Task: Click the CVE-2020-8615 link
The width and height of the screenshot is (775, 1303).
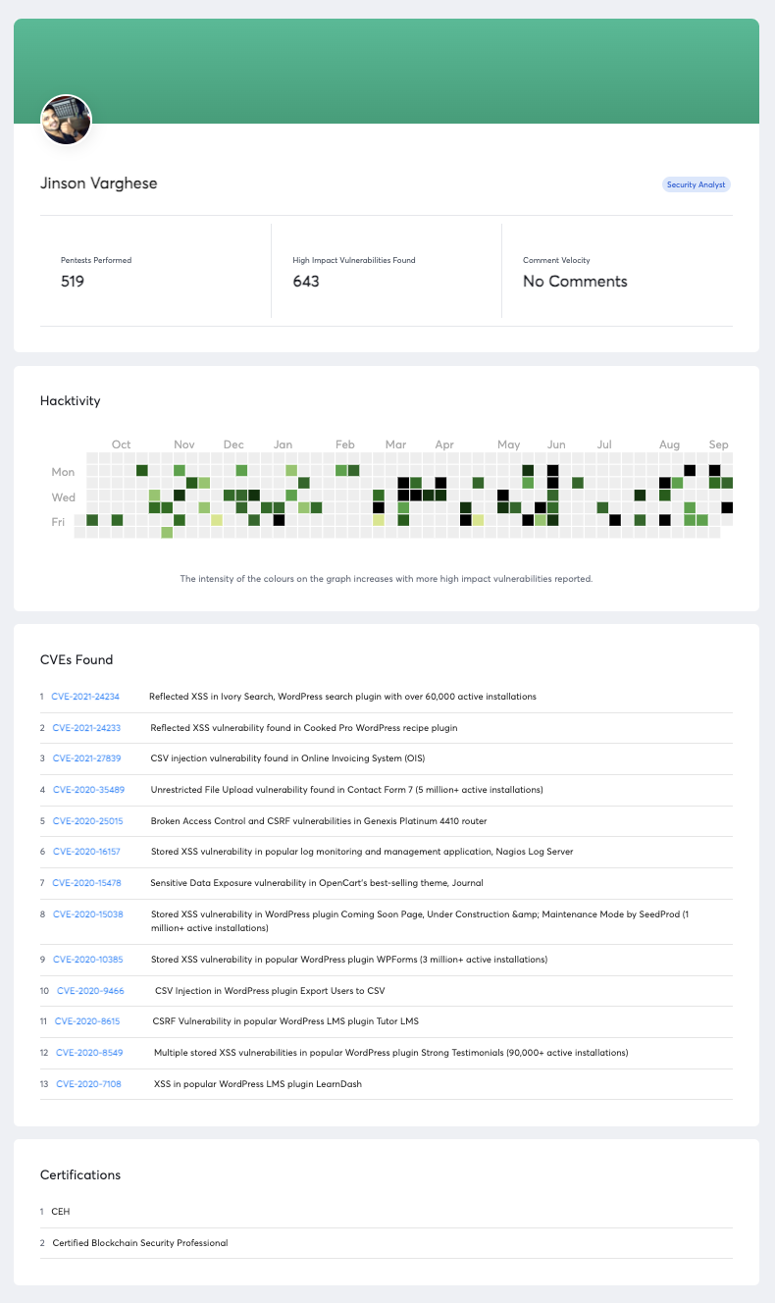Action: click(x=88, y=1021)
